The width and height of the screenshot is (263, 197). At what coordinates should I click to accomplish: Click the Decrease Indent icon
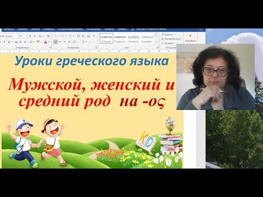78,36
